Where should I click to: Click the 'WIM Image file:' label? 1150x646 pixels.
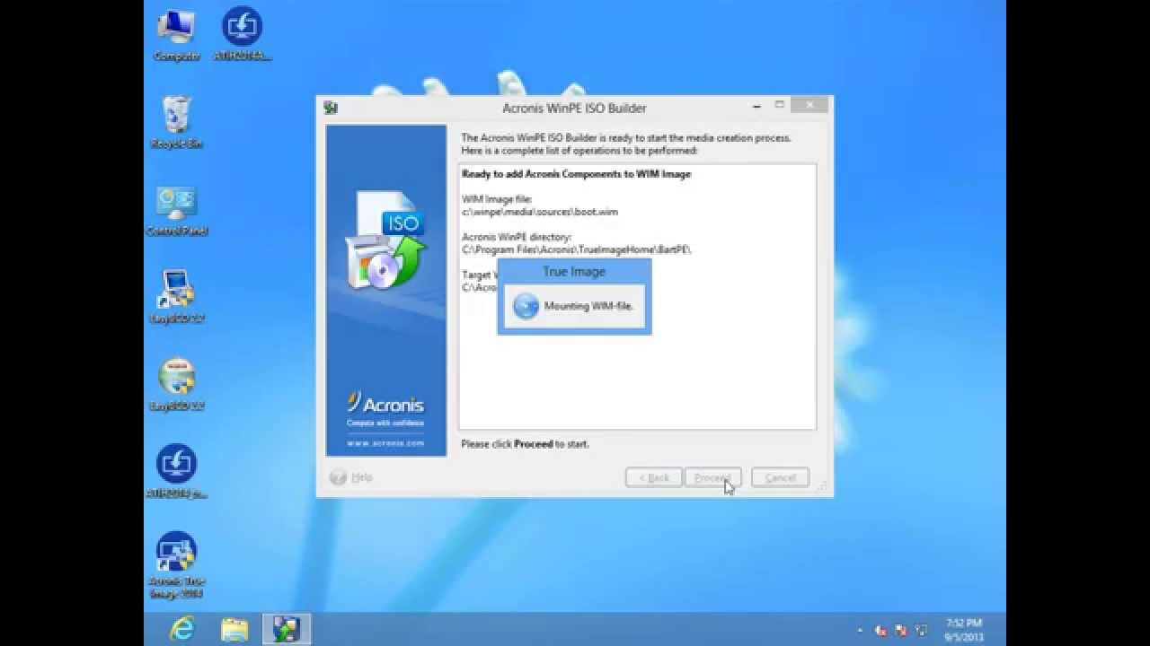pyautogui.click(x=496, y=198)
